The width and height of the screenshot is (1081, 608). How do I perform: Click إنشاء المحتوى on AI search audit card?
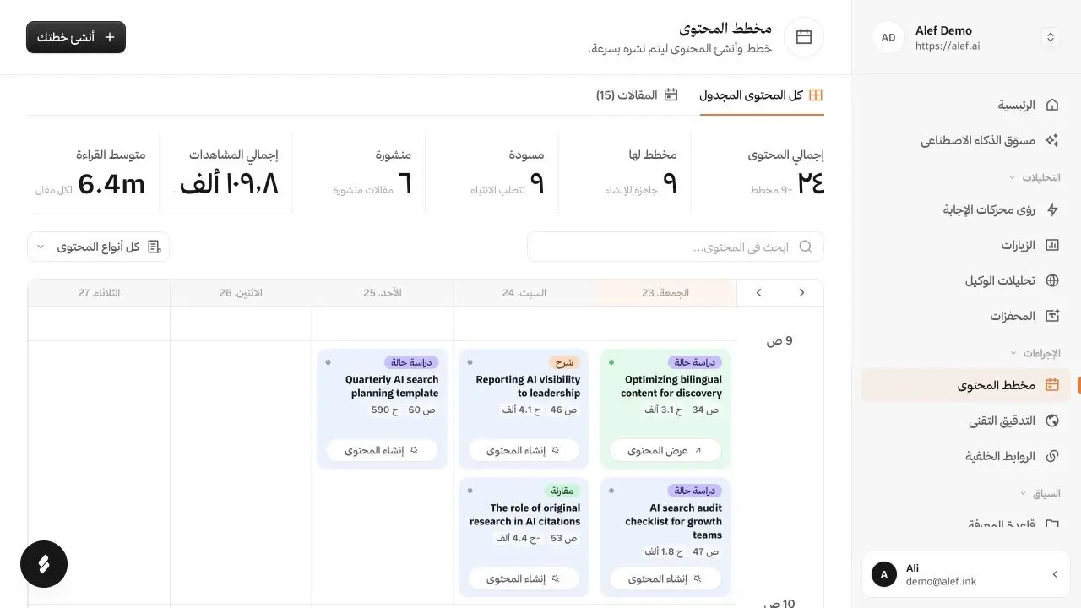(665, 578)
